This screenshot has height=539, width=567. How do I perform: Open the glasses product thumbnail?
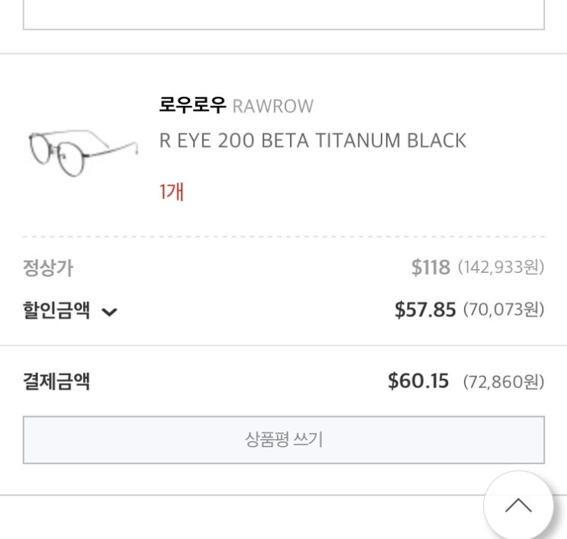(x=82, y=150)
